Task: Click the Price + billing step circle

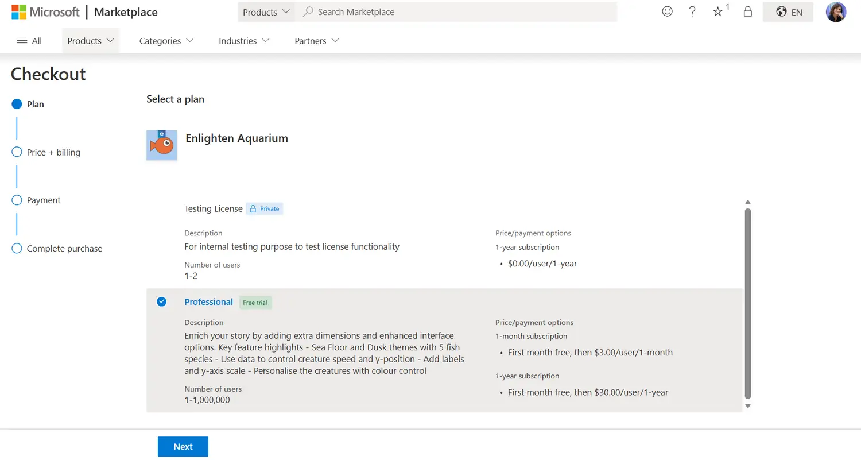Action: pos(17,152)
